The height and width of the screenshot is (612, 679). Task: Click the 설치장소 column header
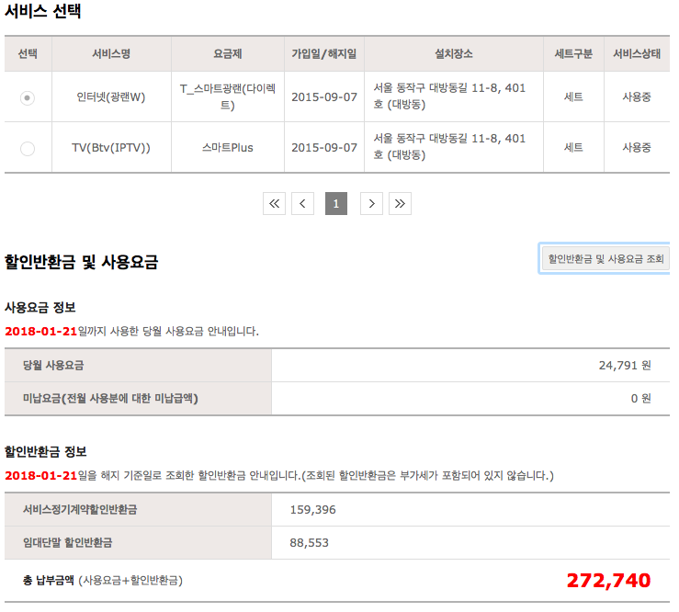pyautogui.click(x=453, y=54)
